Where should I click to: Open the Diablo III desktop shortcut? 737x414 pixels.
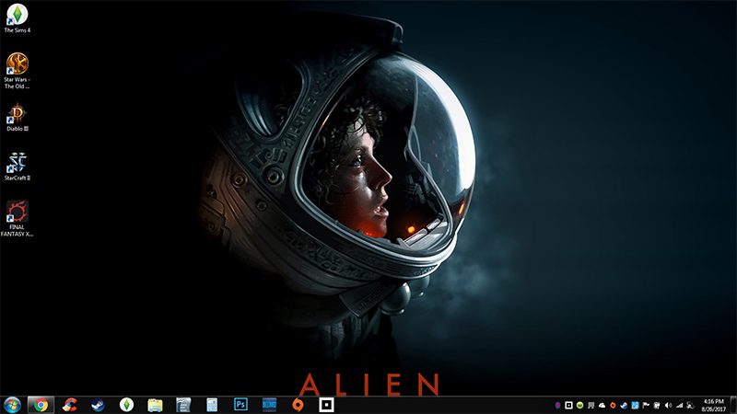coord(17,118)
